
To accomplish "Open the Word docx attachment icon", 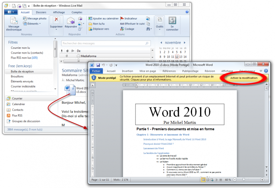I will [x=70, y=90].
